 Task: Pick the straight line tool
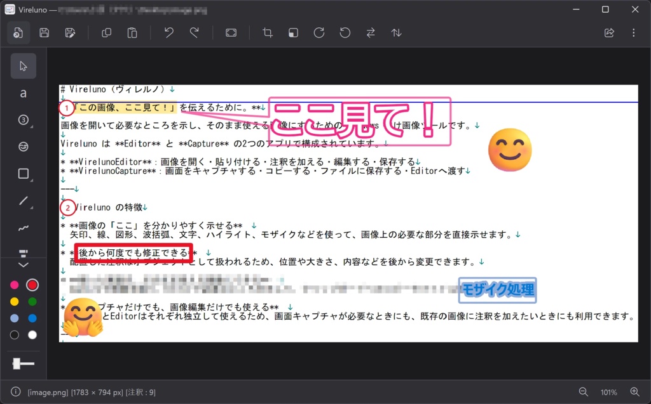24,201
